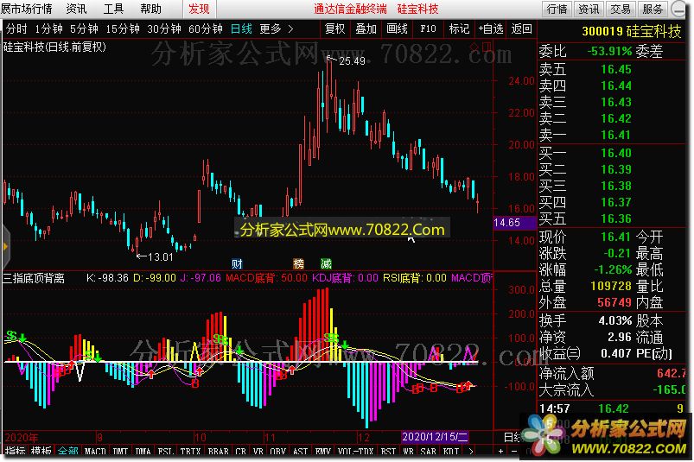Click the 复权 toolbar button
Viewport: 694px width, 462px height.
pyautogui.click(x=334, y=28)
